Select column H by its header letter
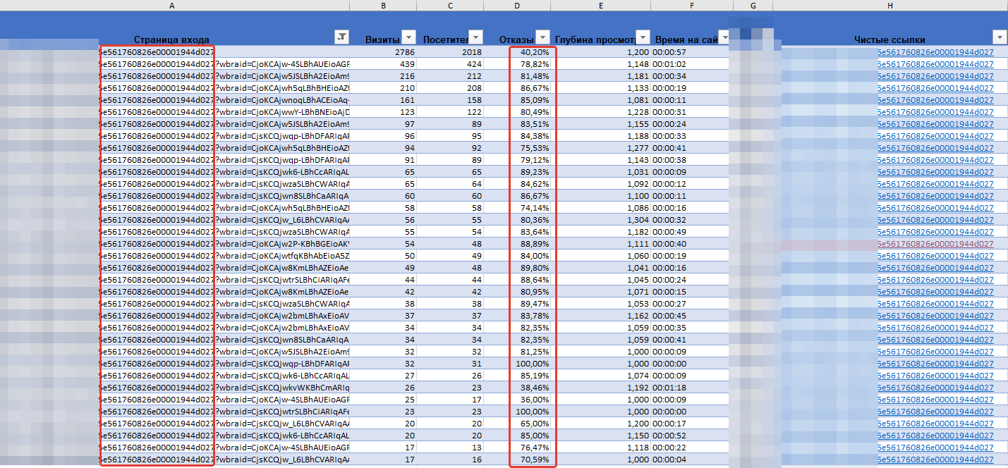The image size is (1008, 468). pyautogui.click(x=890, y=6)
